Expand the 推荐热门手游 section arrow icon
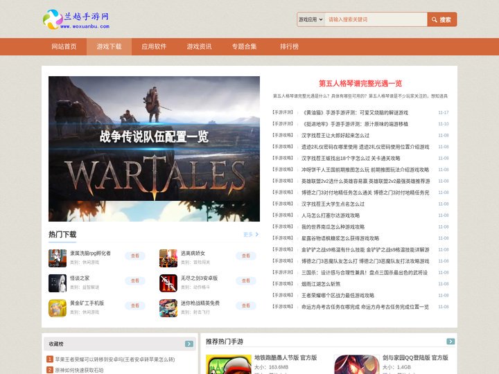 (x=450, y=341)
